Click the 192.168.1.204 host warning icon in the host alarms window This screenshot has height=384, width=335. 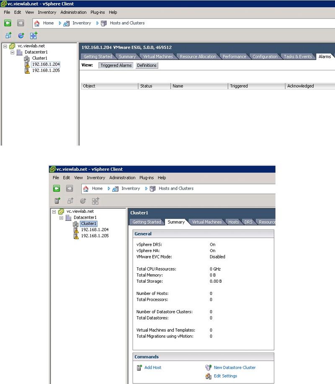27,64
